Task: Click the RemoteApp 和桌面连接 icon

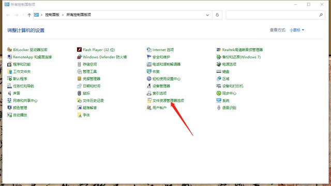Action: click(x=9, y=57)
